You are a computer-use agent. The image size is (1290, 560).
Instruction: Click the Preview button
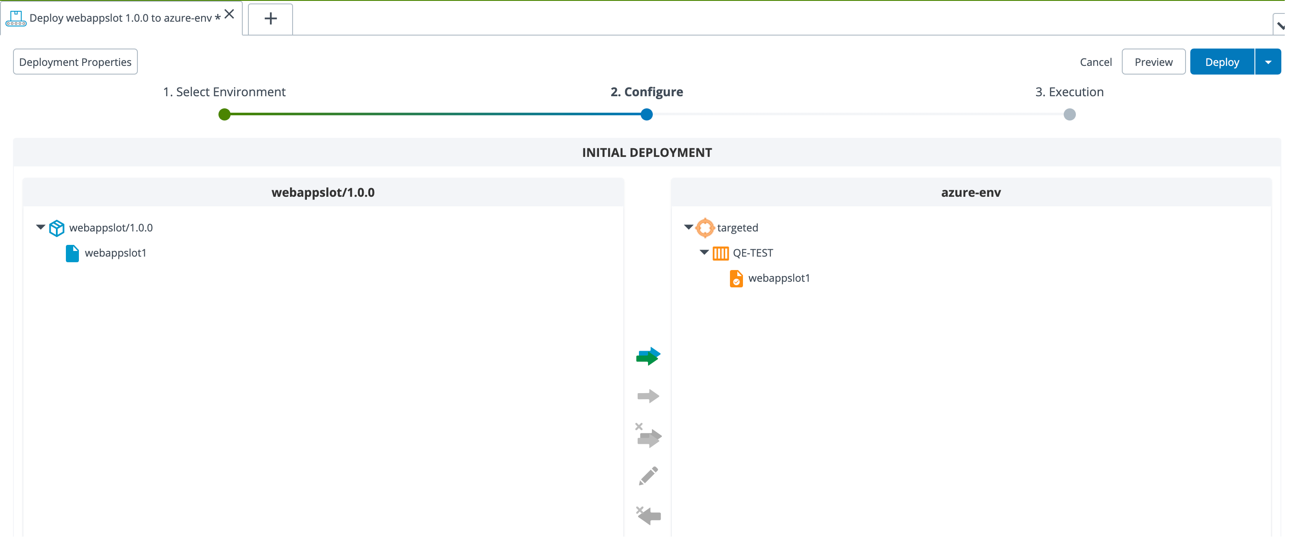click(1152, 62)
